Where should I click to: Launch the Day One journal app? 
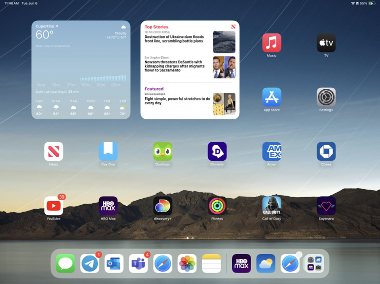click(108, 151)
